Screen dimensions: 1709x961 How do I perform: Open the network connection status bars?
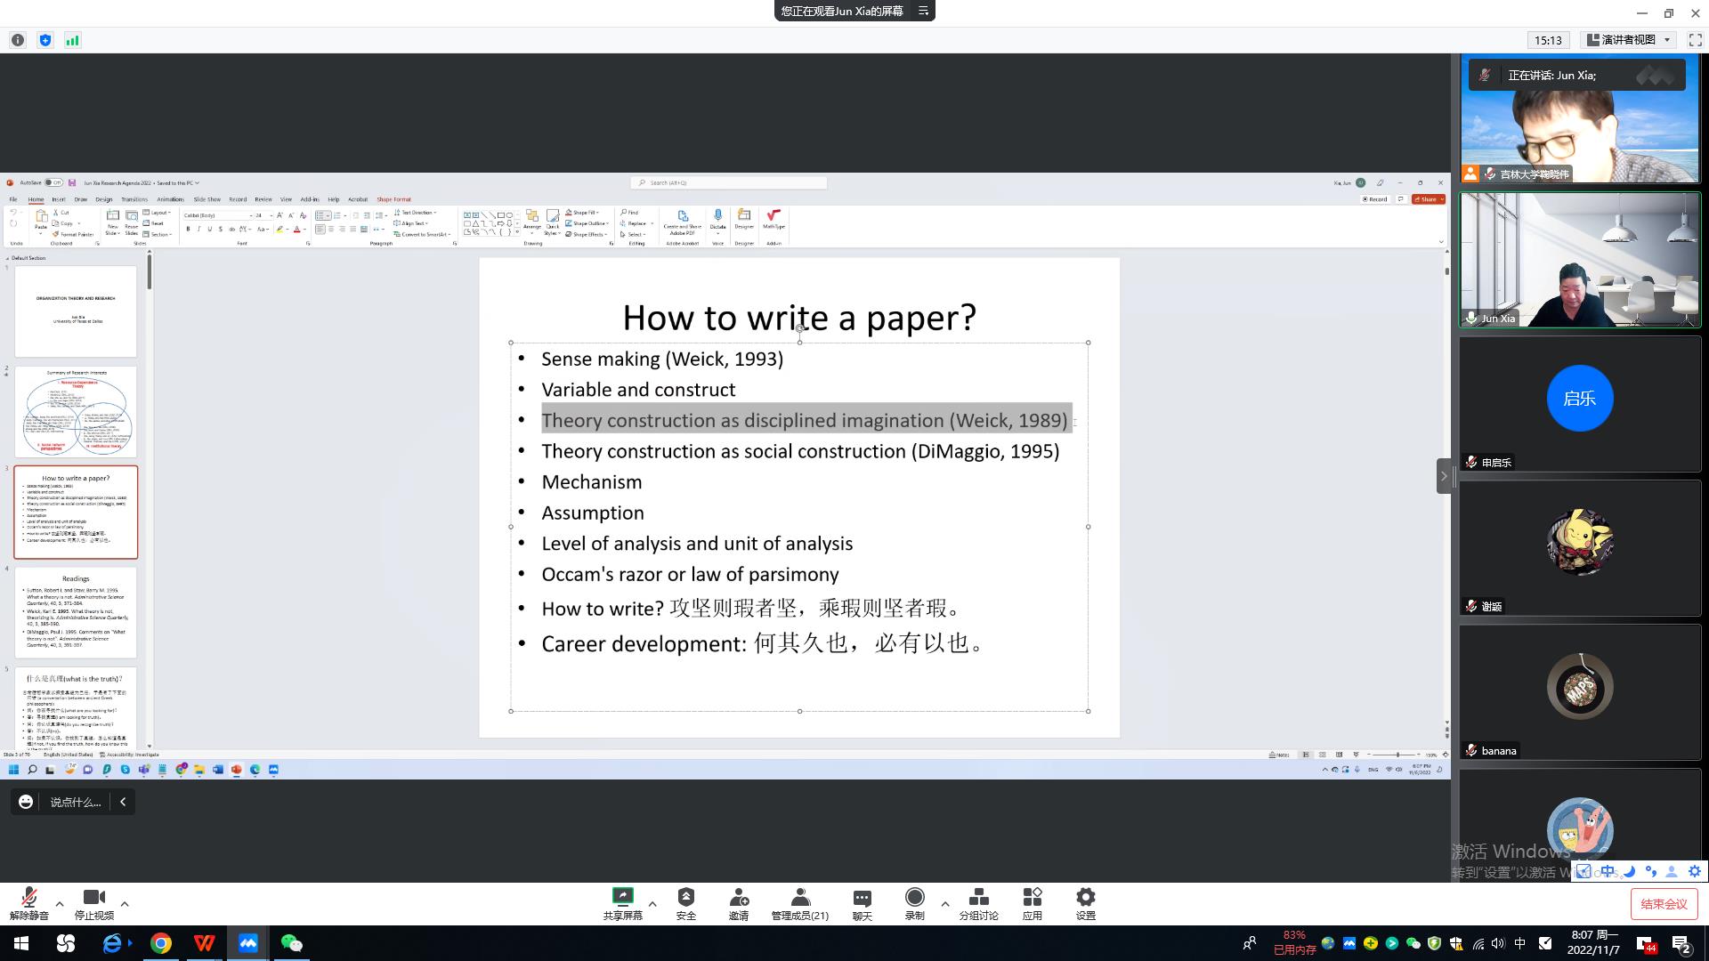tap(72, 40)
